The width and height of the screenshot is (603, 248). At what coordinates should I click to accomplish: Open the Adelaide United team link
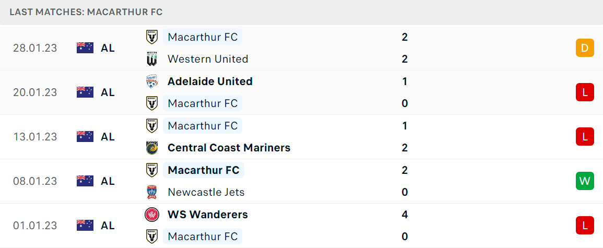[210, 81]
